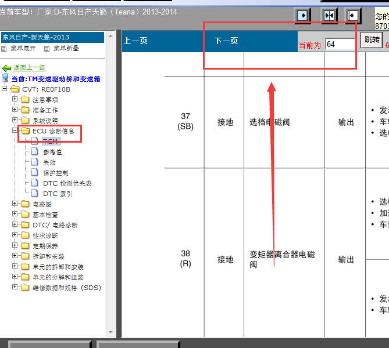389x348 pixels.
Task: Go to next page with 下一页
Action: tap(226, 41)
